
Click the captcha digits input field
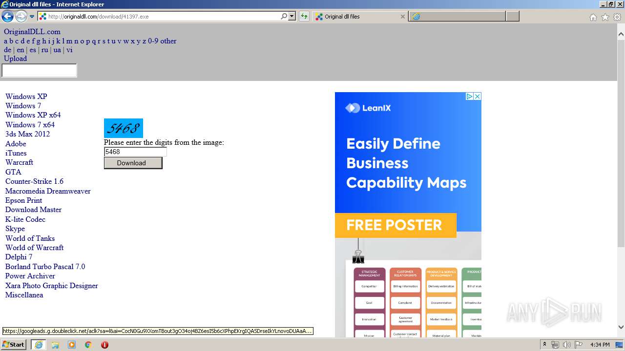[x=135, y=152]
